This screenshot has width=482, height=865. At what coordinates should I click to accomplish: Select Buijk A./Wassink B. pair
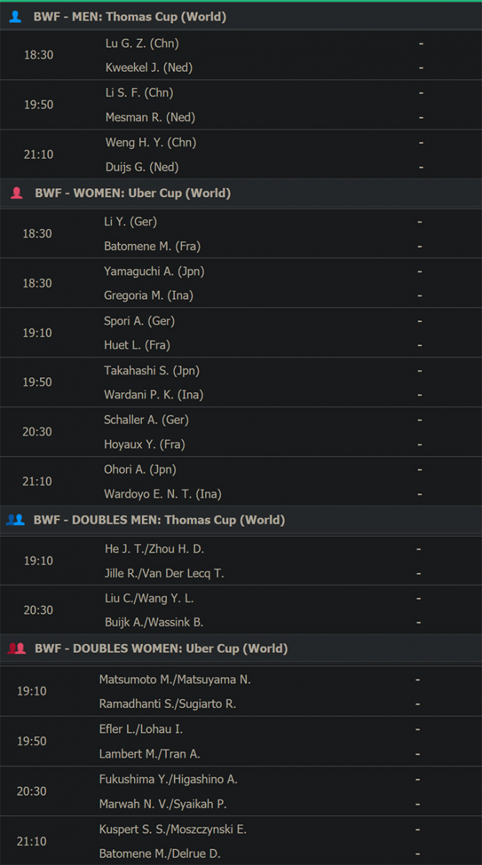(x=154, y=622)
